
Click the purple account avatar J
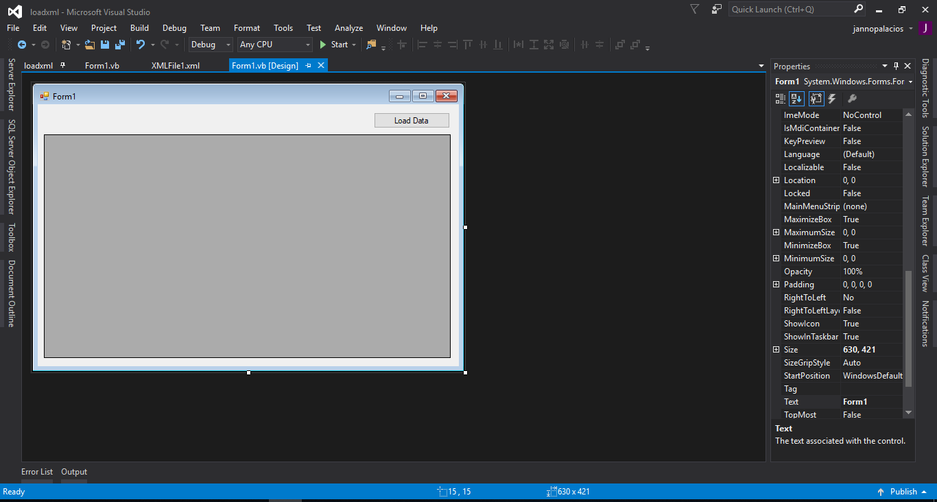(926, 29)
